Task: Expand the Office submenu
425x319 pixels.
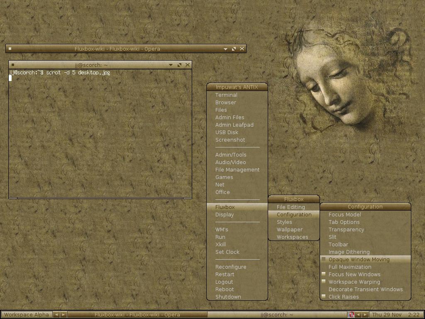Action: click(x=237, y=192)
